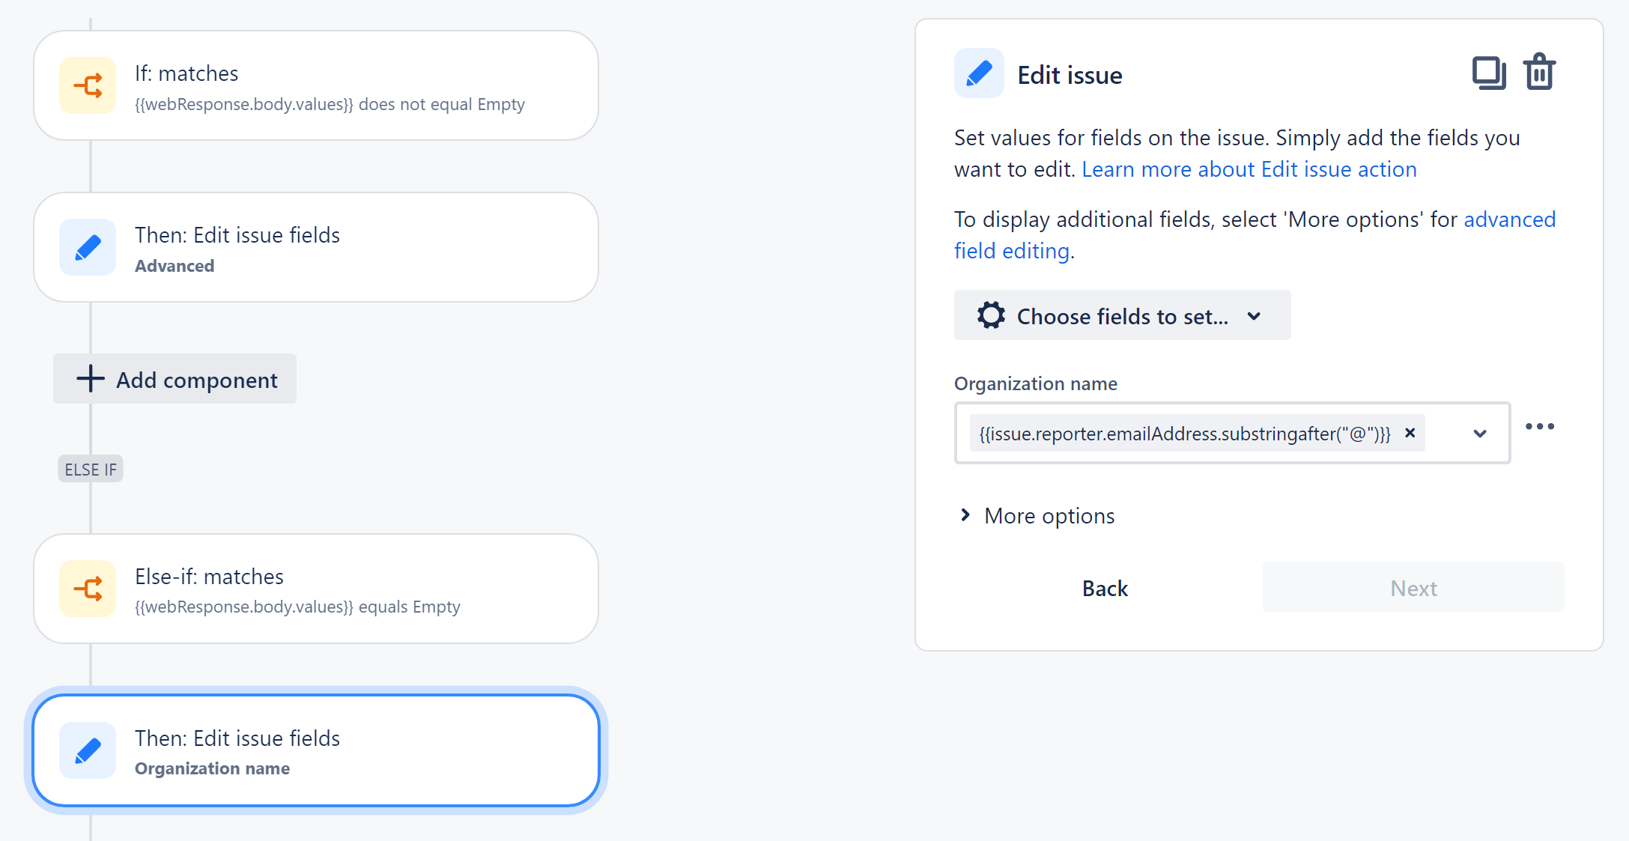Open Learn more about Edit issue action link

point(1249,170)
